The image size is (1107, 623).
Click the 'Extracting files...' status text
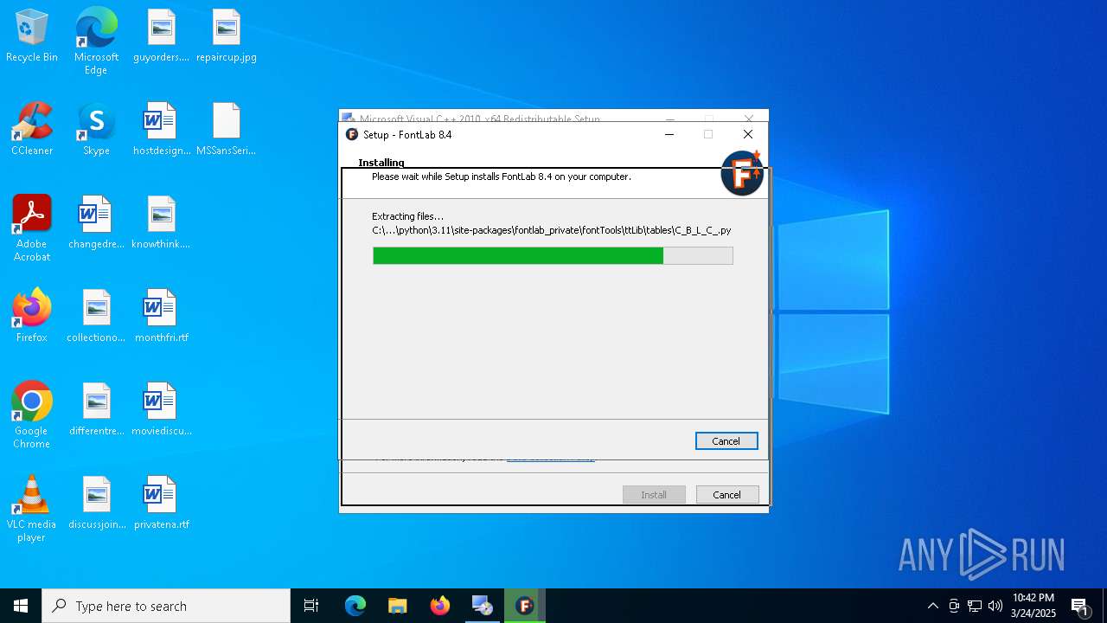407,216
